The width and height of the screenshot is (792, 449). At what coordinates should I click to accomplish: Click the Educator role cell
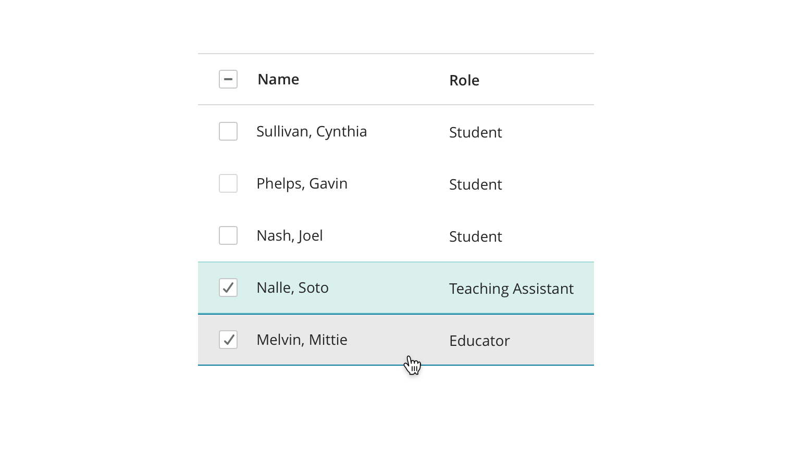pos(479,341)
